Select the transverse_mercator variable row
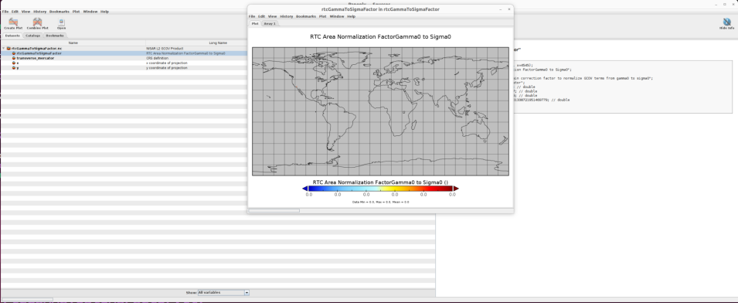Image resolution: width=738 pixels, height=303 pixels. pos(124,58)
